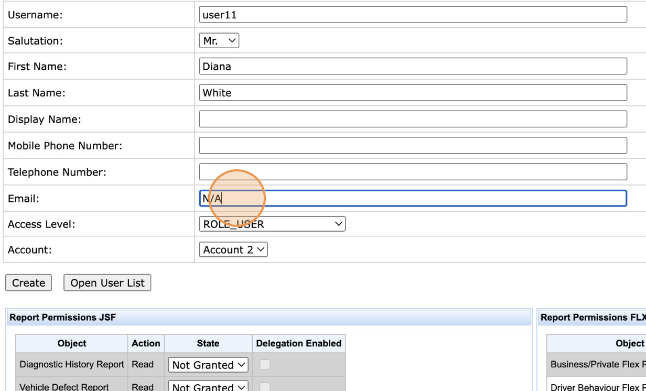Select the empty Display Name field
Screen dimensions: 646x391
point(413,119)
